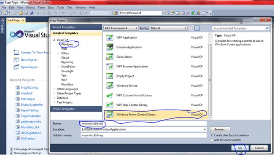Screen dimensions: 274x155
Task: Expand the Other Languages tree node
Action: click(x=54, y=89)
